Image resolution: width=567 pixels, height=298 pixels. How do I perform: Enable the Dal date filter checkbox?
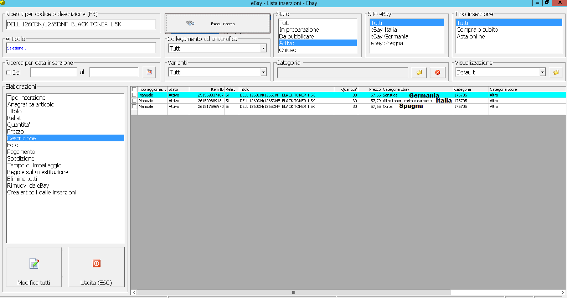pyautogui.click(x=9, y=73)
